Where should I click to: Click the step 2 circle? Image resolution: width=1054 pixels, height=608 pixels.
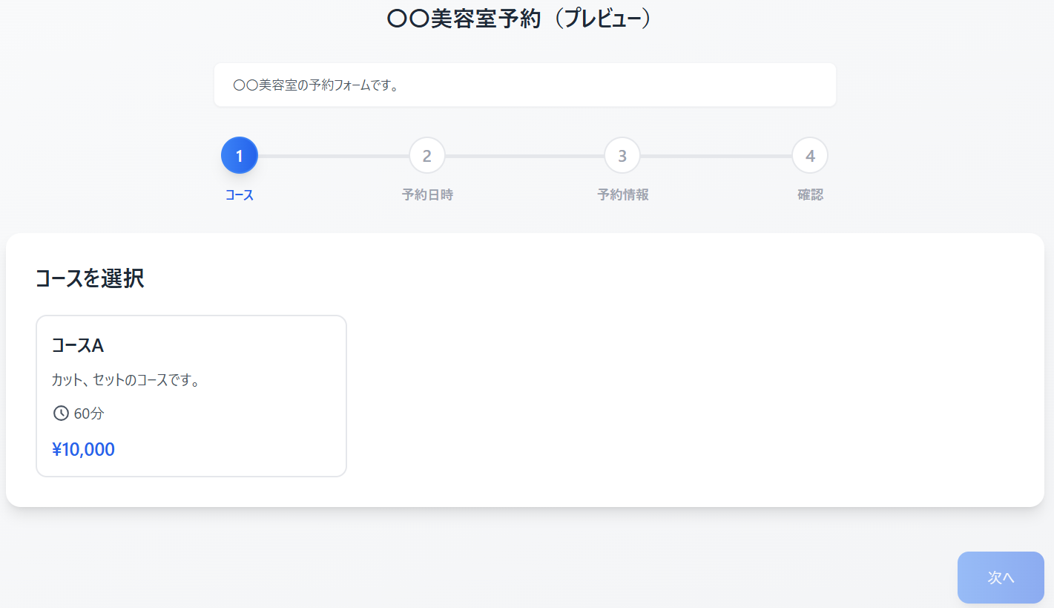point(426,156)
